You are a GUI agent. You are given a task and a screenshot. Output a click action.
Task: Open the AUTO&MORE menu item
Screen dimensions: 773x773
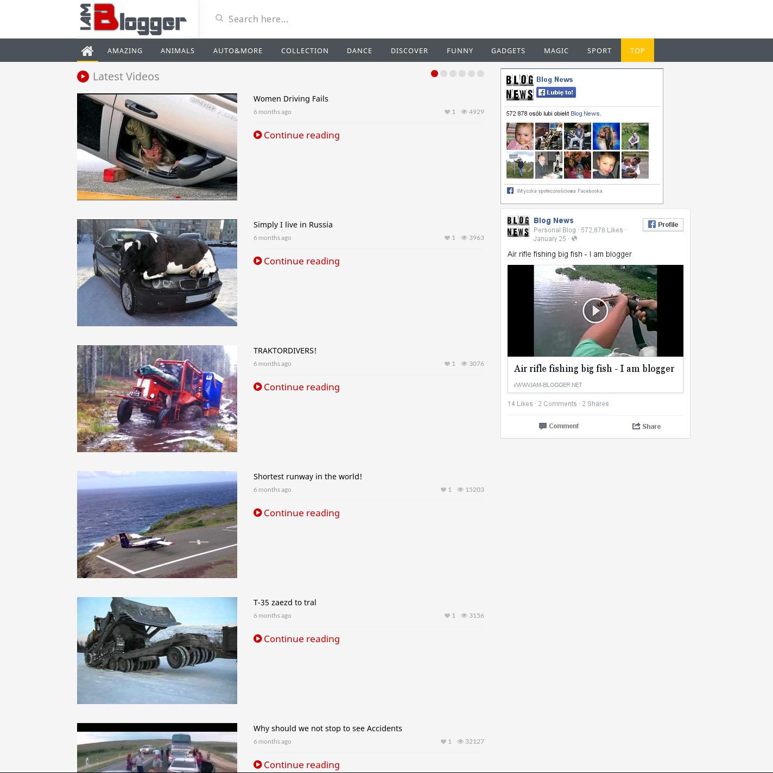click(x=238, y=50)
